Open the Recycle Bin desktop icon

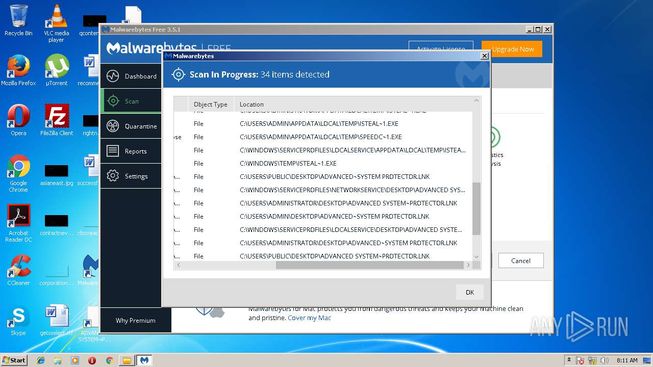[x=18, y=20]
